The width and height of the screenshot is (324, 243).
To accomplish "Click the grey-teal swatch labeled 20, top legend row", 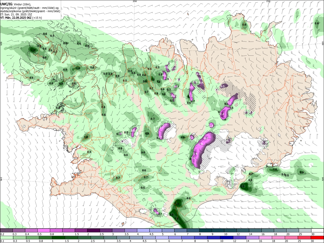I will point(292,230).
